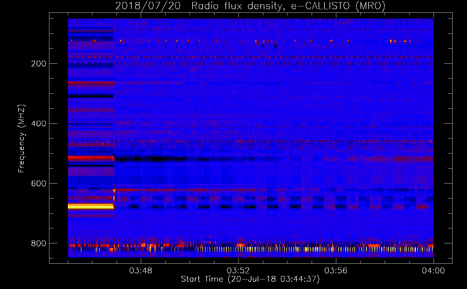Click the 03:52 time tick label
The height and width of the screenshot is (289, 467).
[238, 271]
